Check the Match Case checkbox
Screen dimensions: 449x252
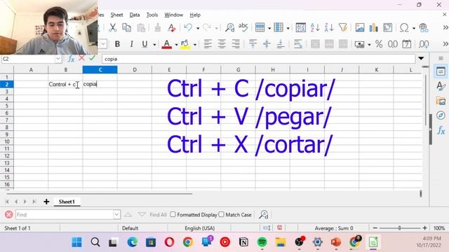[222, 214]
